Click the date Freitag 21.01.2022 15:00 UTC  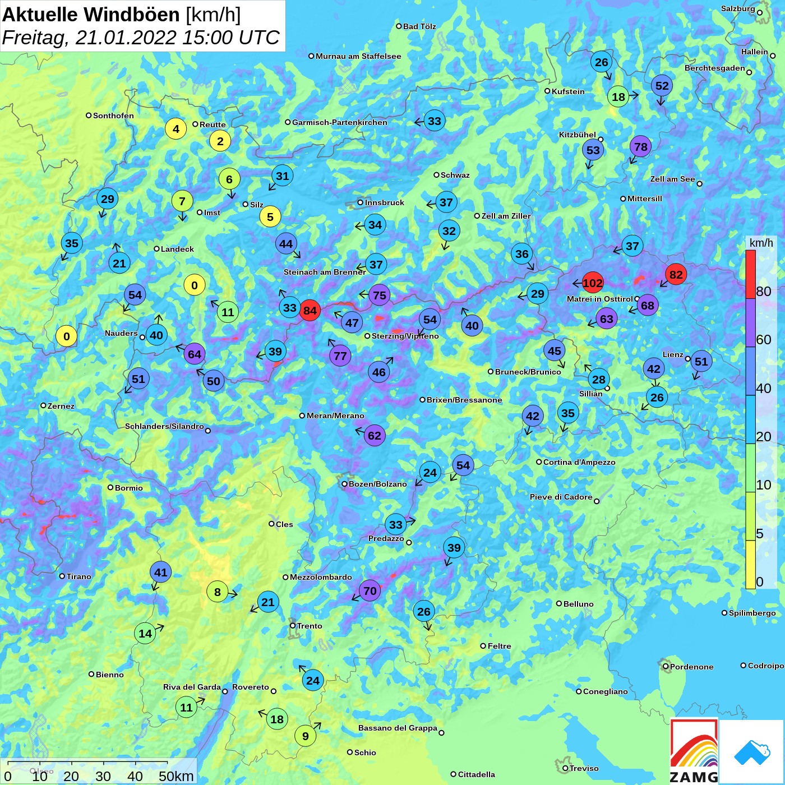(x=141, y=38)
